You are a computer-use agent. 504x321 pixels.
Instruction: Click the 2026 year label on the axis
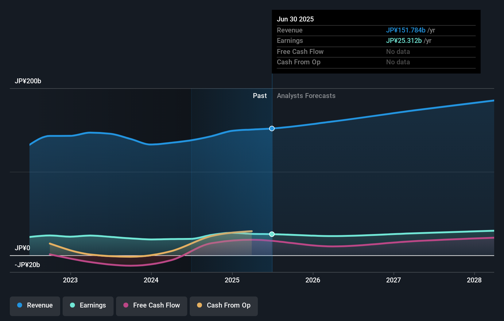click(313, 280)
